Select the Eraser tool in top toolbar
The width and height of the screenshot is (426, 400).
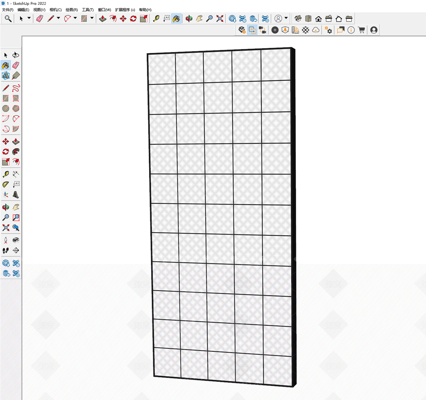40,19
